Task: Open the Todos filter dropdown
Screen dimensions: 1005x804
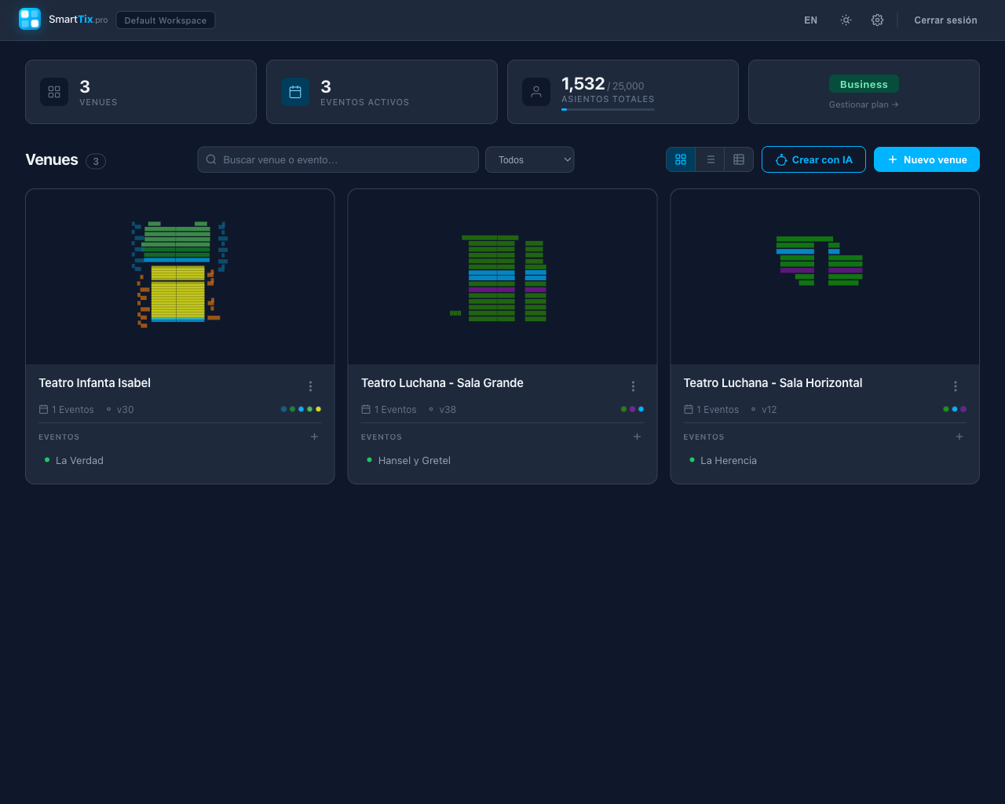Action: tap(529, 159)
